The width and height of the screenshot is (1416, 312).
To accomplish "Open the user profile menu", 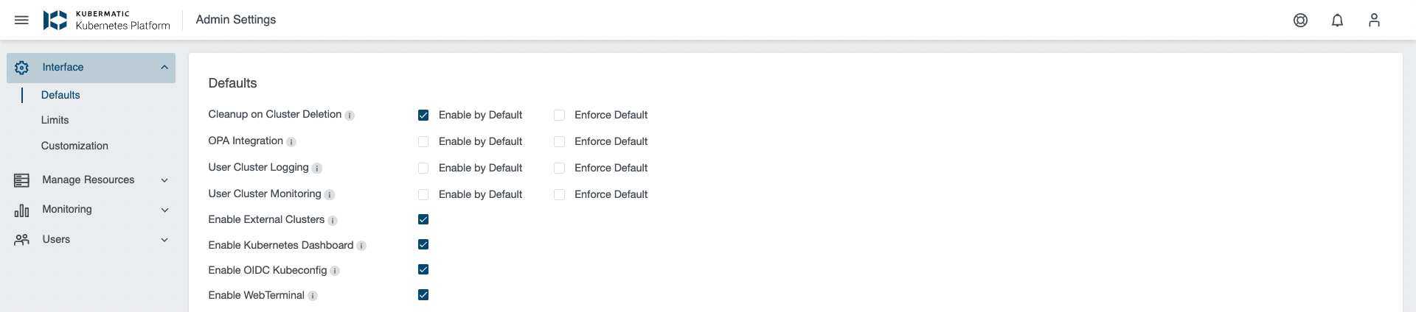I will pos(1374,20).
